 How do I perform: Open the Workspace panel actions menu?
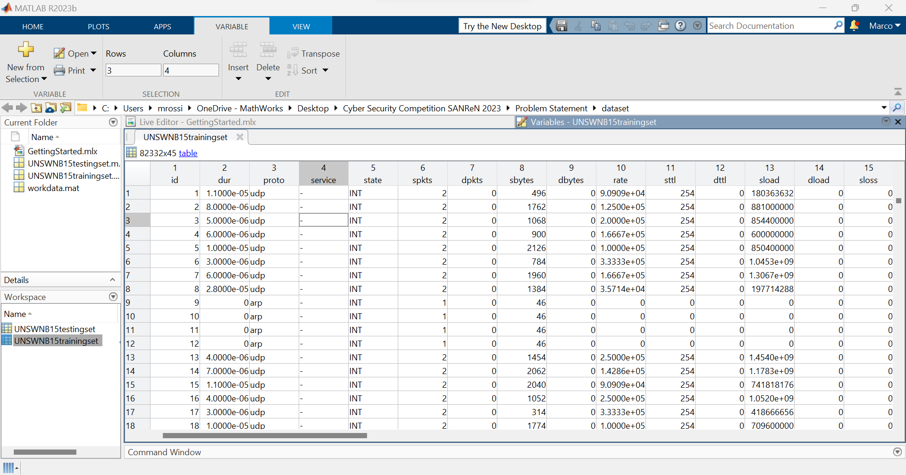[x=113, y=297]
